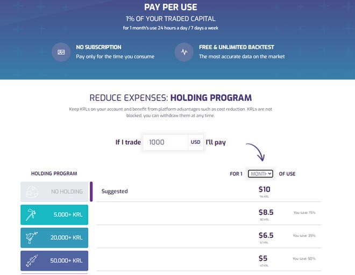Image resolution: width=355 pixels, height=275 pixels.
Task: Click the trade amount input field
Action: click(166, 142)
